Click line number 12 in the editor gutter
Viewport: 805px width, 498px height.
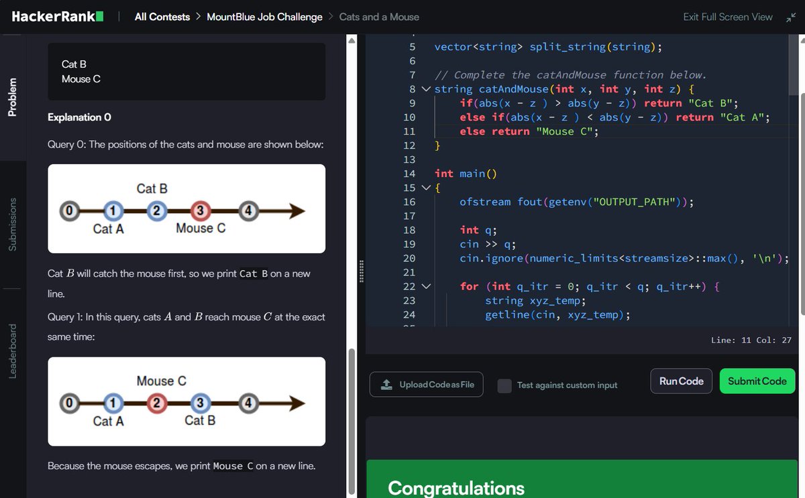[411, 145]
